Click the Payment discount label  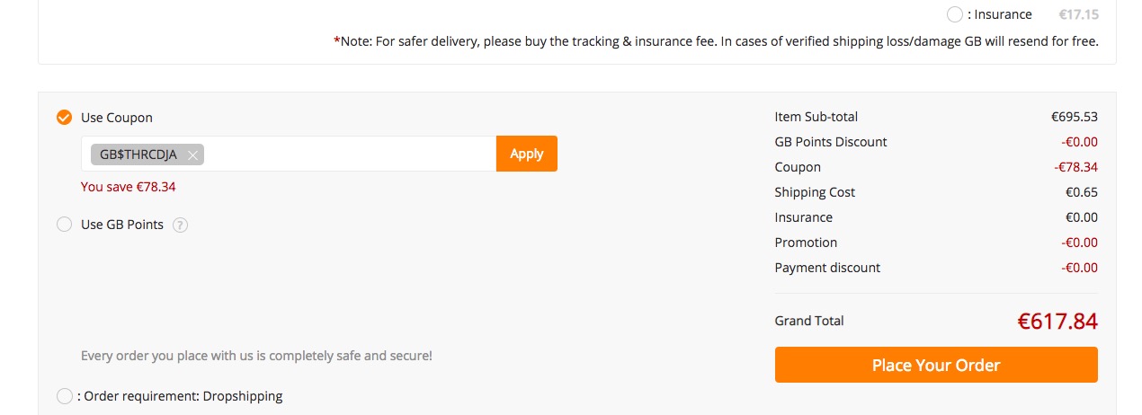pos(827,268)
